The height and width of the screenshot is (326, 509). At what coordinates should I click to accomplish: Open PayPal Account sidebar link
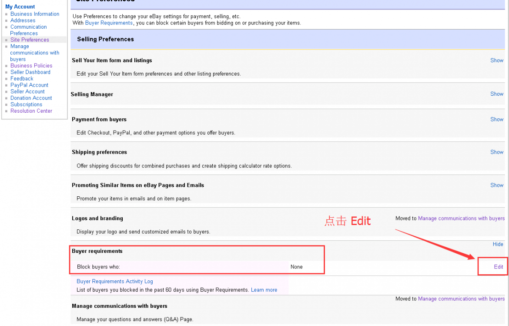(29, 85)
